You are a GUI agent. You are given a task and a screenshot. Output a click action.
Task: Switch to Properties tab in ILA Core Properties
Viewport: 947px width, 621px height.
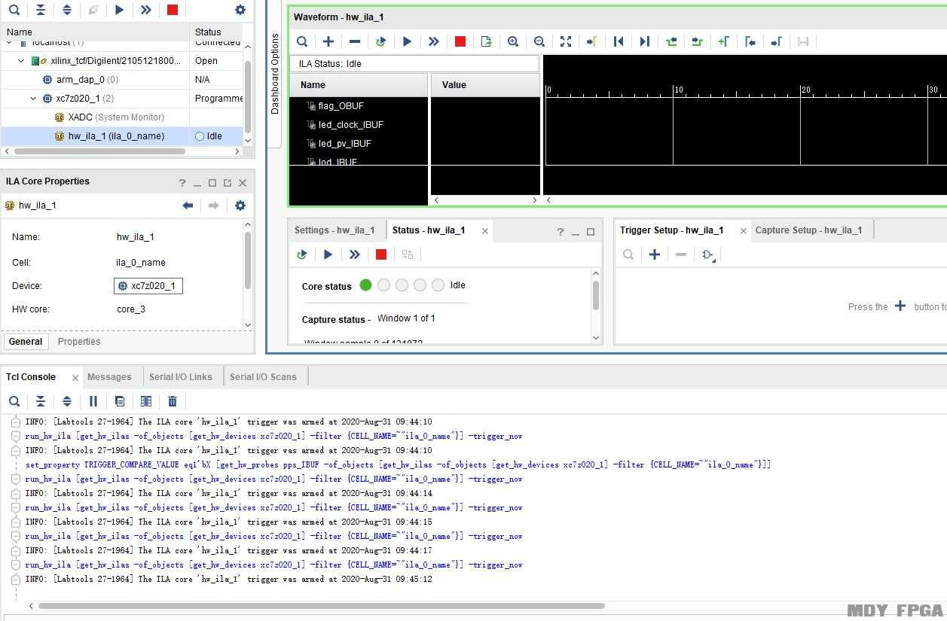(79, 342)
